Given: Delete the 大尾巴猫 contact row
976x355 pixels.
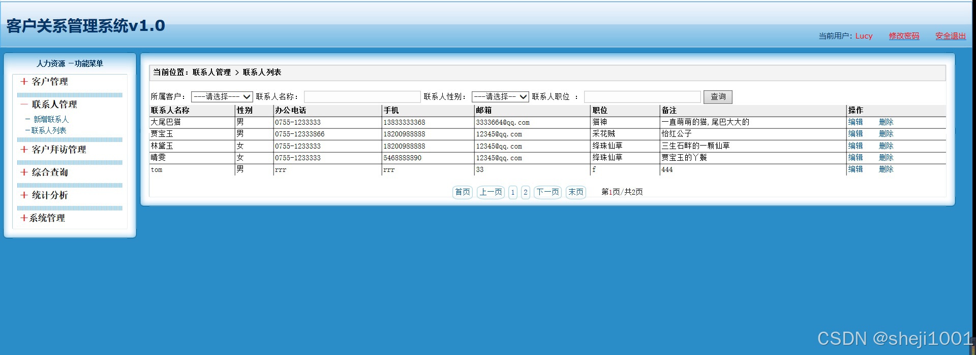Looking at the screenshot, I should [x=886, y=122].
